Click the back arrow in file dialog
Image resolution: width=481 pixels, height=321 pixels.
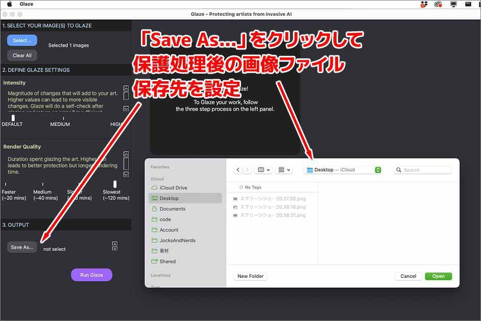tap(238, 170)
